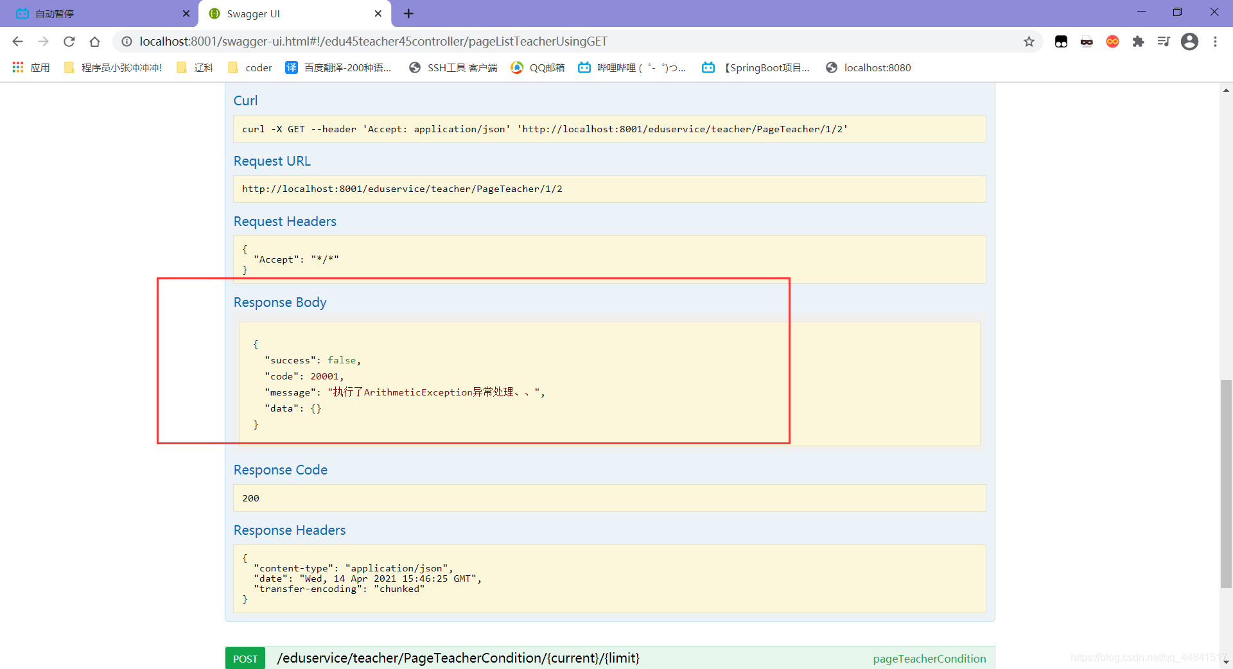Reload the Swagger UI page
The height and width of the screenshot is (669, 1233).
pyautogui.click(x=69, y=42)
